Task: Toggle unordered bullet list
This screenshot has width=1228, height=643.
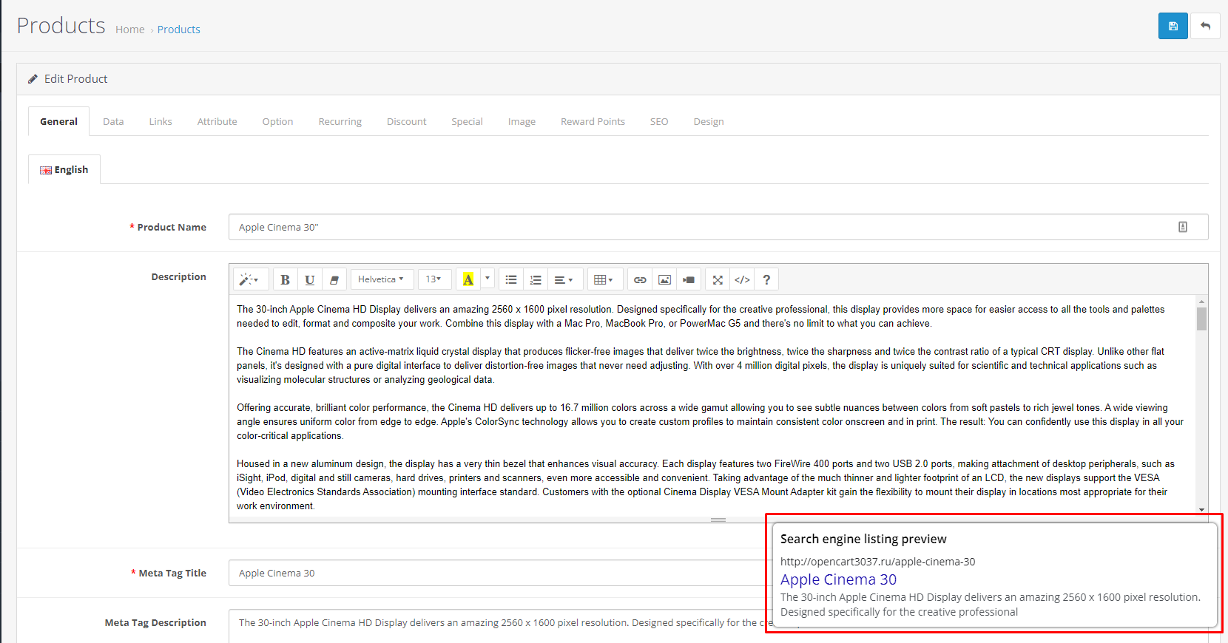Action: click(x=511, y=279)
